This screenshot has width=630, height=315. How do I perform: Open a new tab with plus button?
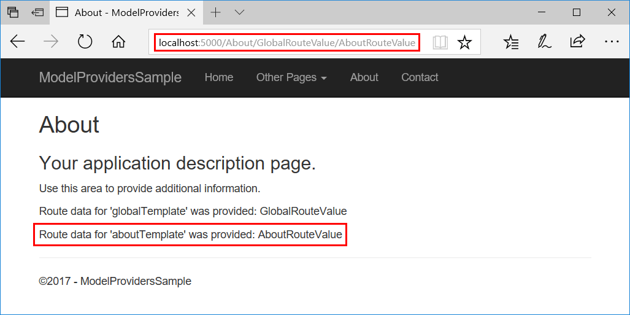point(216,12)
